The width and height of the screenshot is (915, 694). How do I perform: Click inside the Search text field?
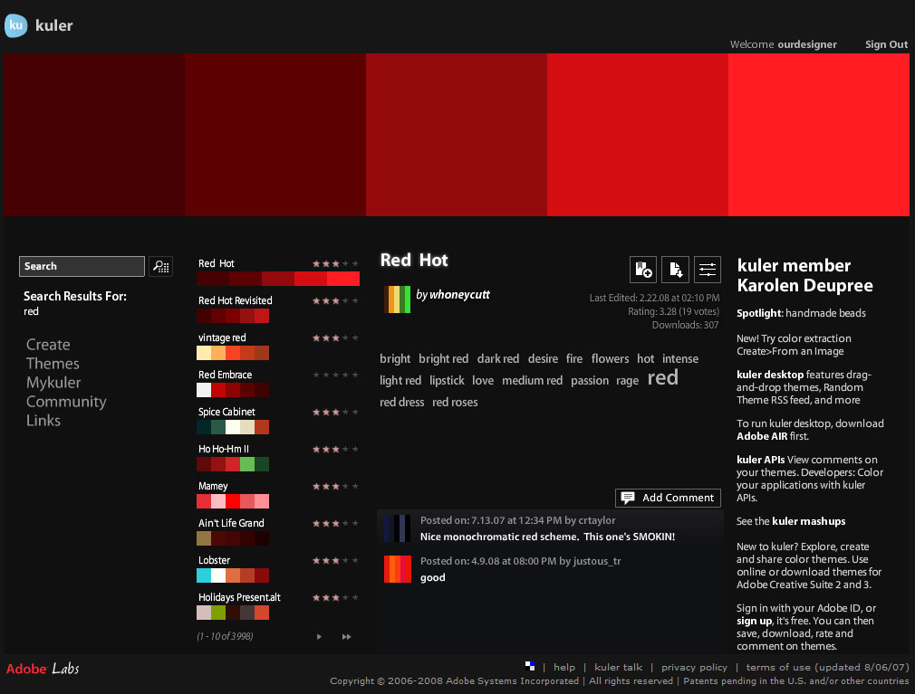coord(82,266)
